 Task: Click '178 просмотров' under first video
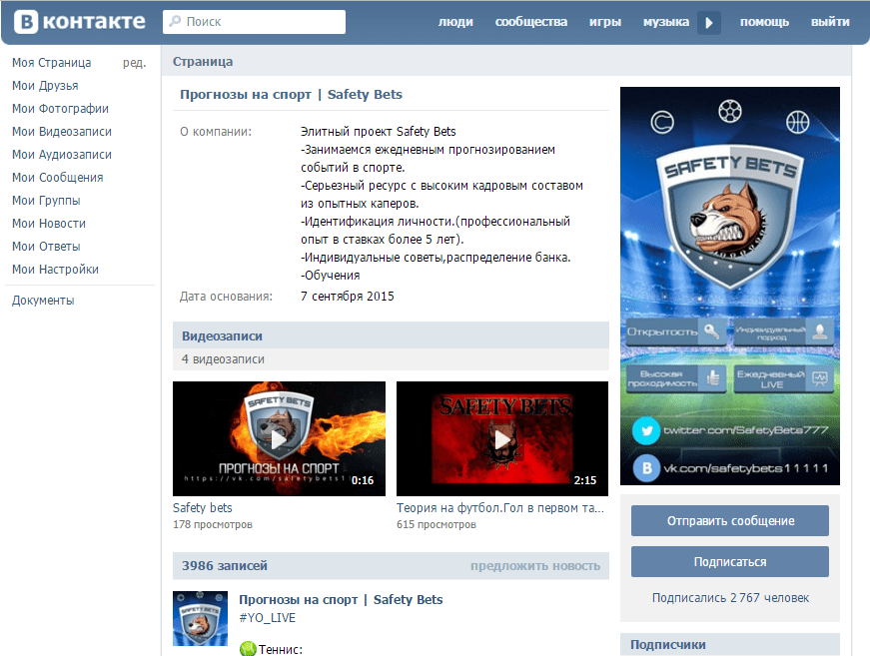click(213, 524)
